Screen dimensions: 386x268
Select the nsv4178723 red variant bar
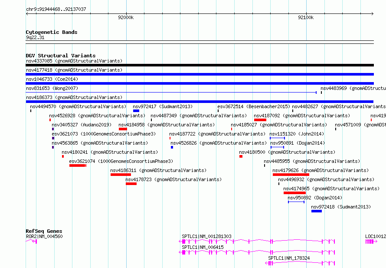click(x=131, y=184)
